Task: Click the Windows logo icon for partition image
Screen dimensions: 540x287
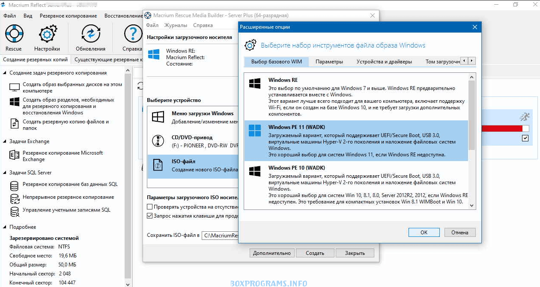Action: [15, 102]
